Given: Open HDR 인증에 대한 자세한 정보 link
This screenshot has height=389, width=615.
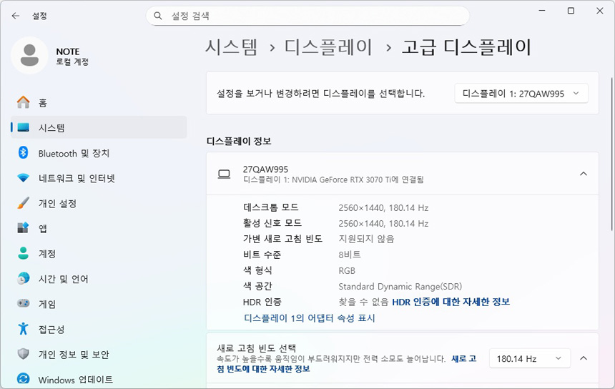Looking at the screenshot, I should [451, 302].
